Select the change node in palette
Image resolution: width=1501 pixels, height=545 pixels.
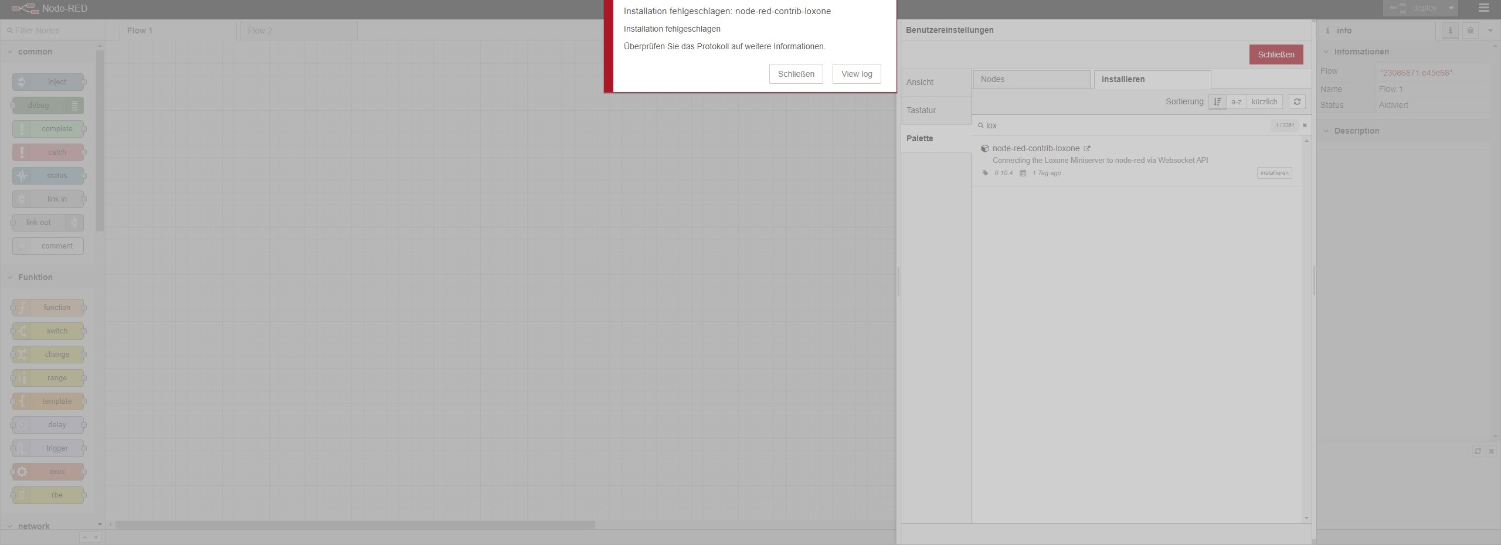(48, 355)
